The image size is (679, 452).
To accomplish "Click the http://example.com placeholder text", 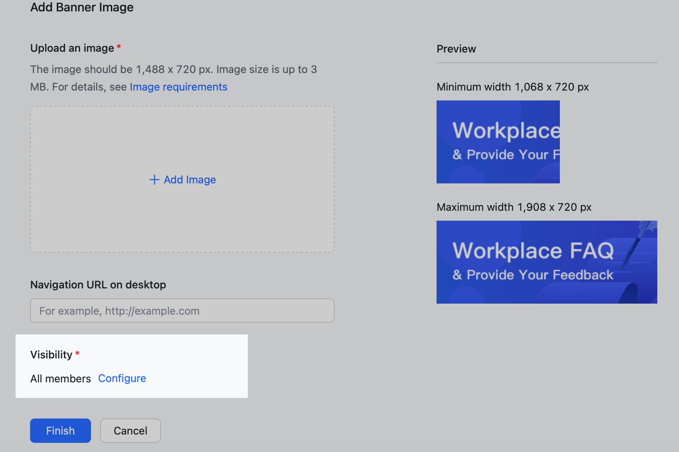I will point(120,310).
